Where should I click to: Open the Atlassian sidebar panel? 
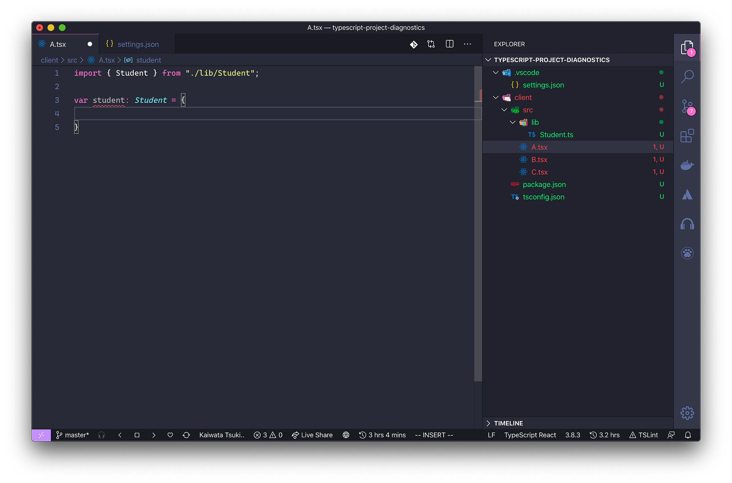click(x=687, y=194)
